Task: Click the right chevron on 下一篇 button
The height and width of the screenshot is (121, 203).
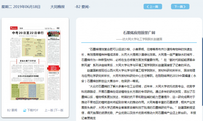Action: point(185,7)
